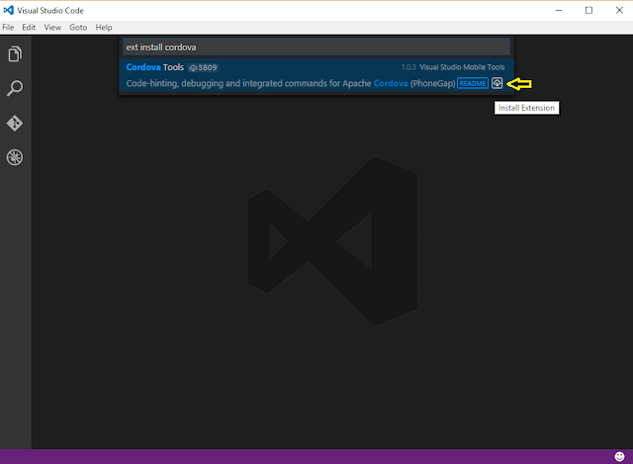Open the Debug view in sidebar

point(15,157)
